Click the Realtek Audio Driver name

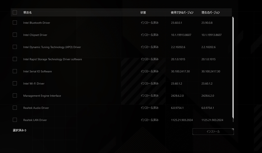point(36,108)
